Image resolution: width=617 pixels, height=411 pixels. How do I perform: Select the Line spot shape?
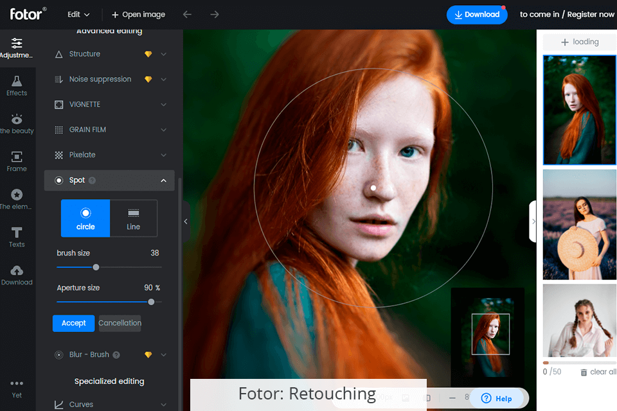click(x=134, y=218)
